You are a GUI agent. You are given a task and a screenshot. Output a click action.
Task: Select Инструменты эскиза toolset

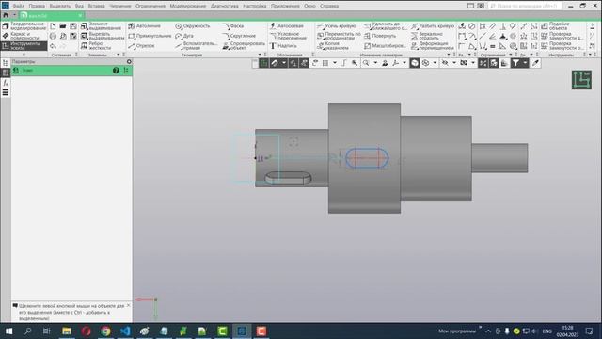(x=24, y=46)
